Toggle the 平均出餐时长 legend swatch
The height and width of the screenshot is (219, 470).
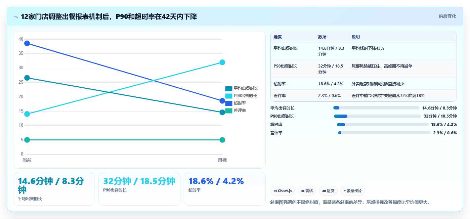228,88
